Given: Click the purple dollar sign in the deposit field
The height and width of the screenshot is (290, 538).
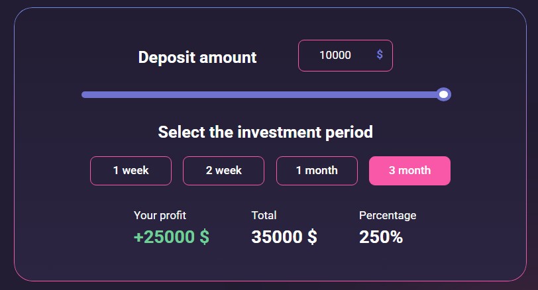Looking at the screenshot, I should 380,55.
